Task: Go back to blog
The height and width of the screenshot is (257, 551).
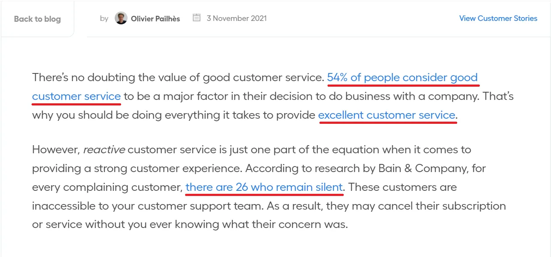Action: (x=38, y=19)
